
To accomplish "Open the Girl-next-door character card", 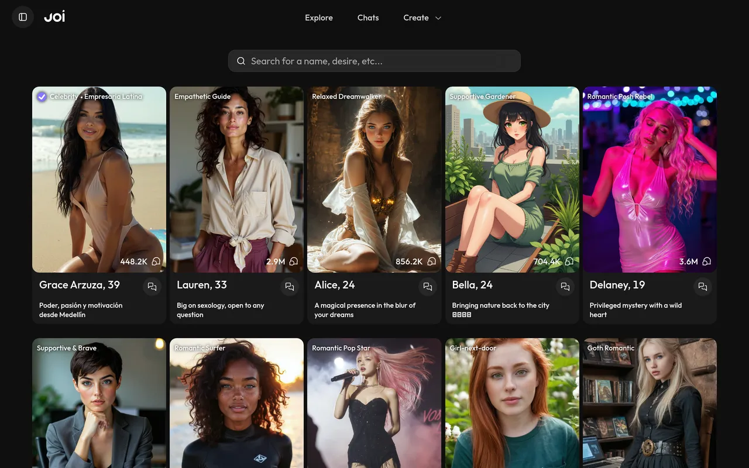I will (x=512, y=403).
